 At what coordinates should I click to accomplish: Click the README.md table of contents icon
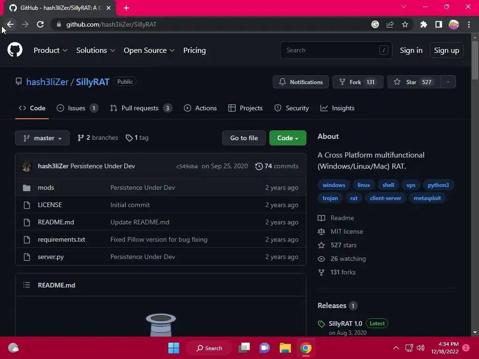27,285
